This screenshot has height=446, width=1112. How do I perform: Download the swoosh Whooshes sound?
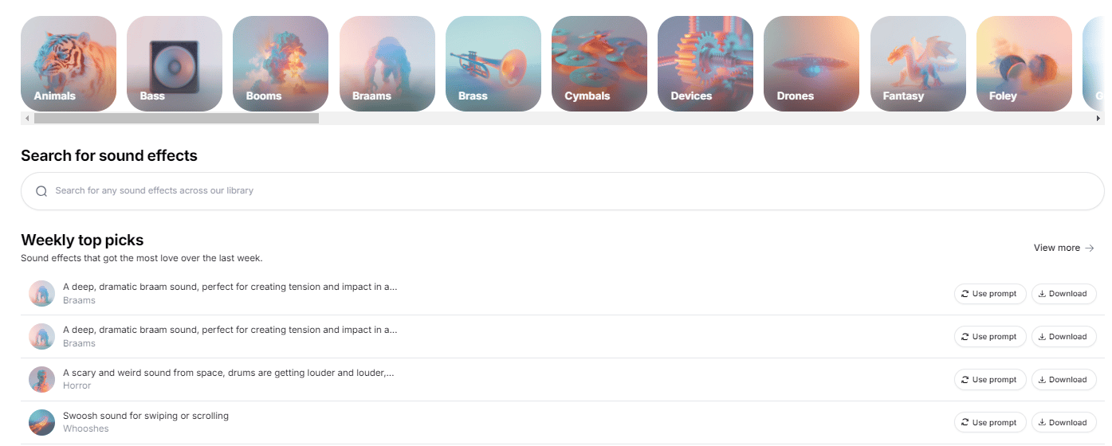[1063, 423]
